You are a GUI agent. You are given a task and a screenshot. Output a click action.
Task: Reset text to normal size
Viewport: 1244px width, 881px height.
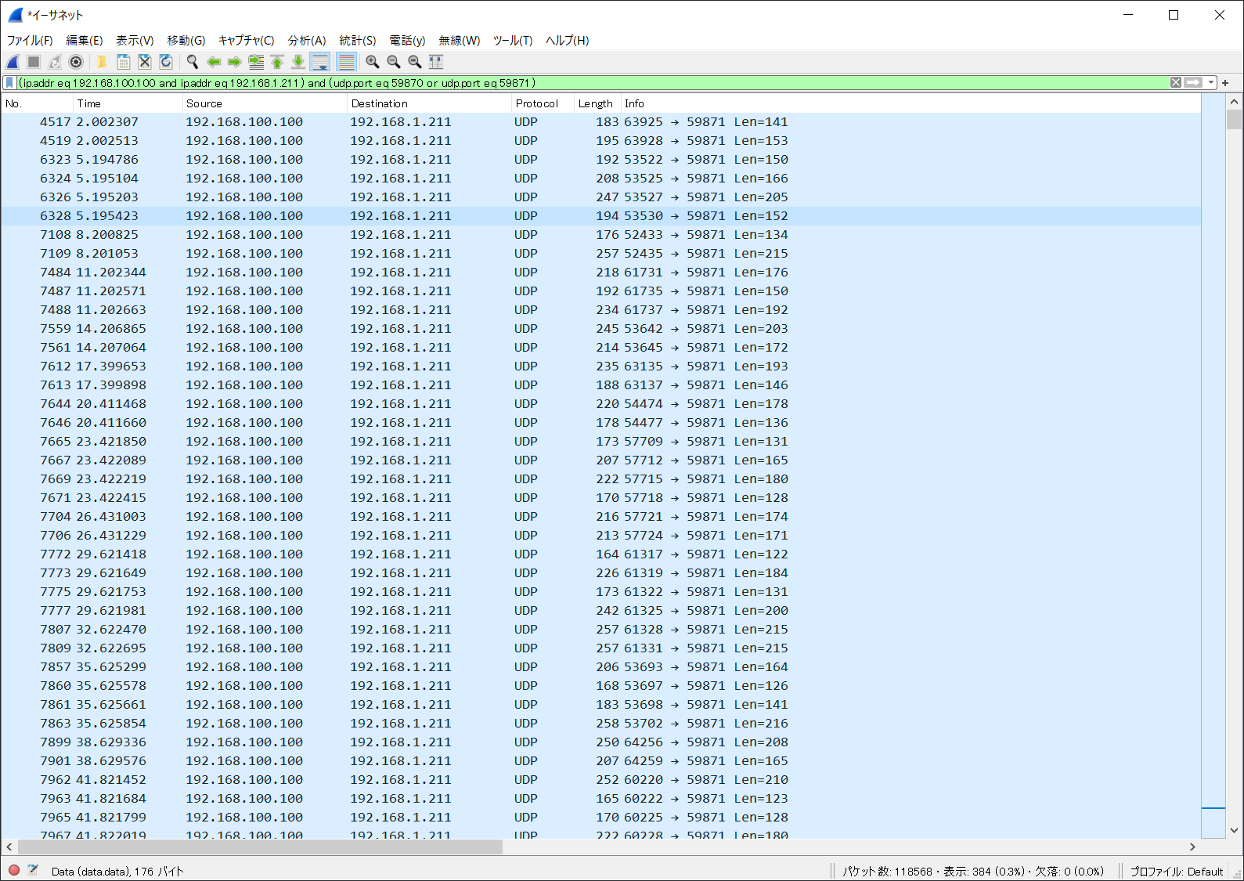coord(415,62)
